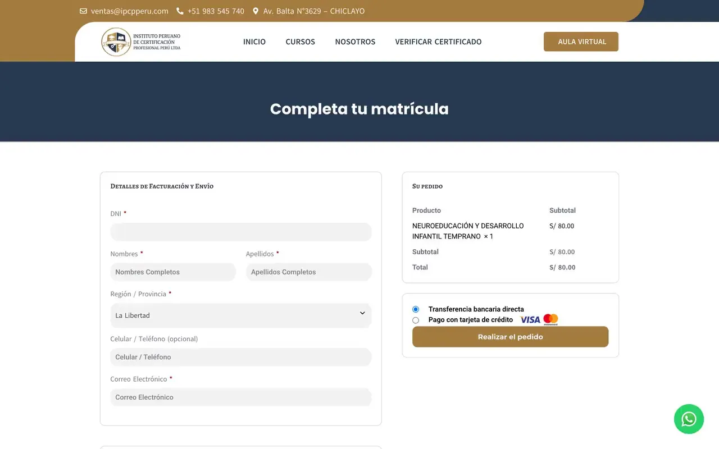The image size is (719, 449).
Task: Click the Completa tu matrícula heading
Action: [x=359, y=109]
